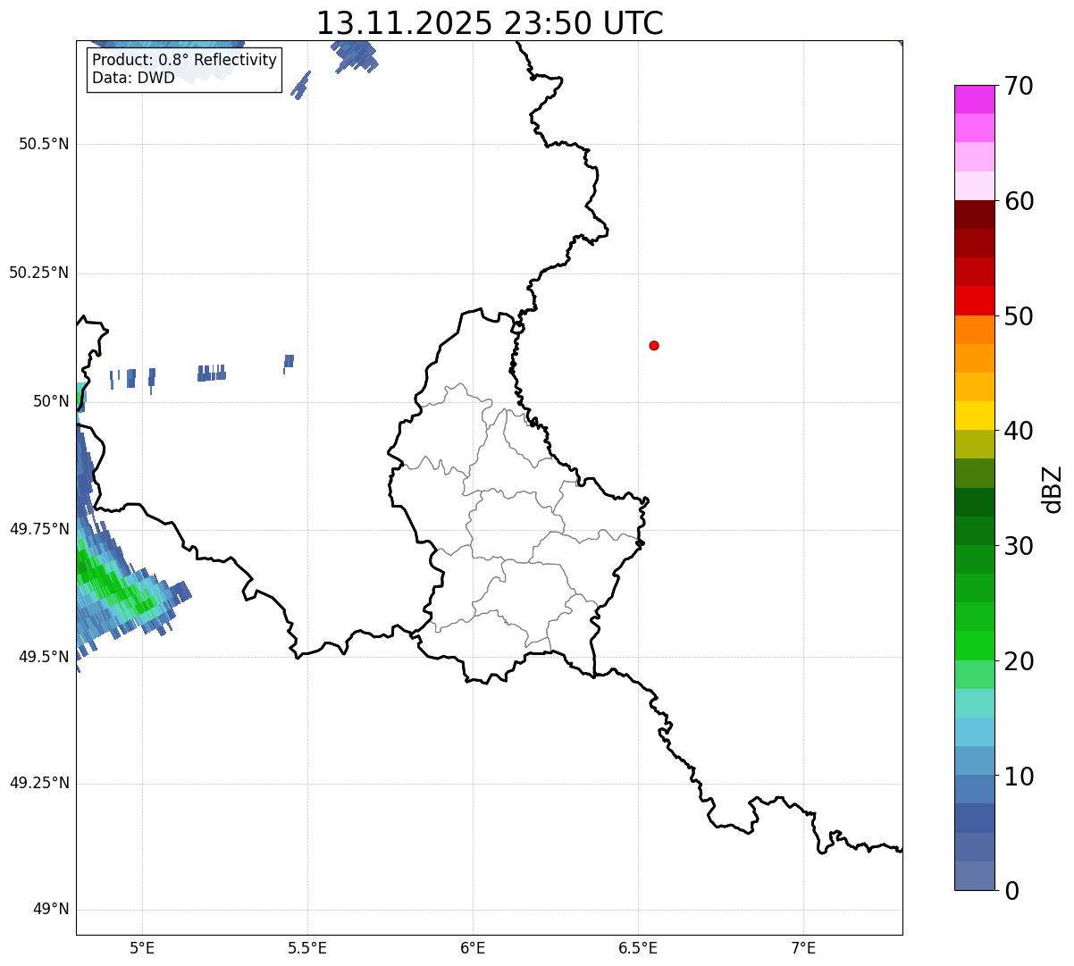Pick the bright red colorbar swatch
Viewport: 1074px width, 966px height.
975,300
